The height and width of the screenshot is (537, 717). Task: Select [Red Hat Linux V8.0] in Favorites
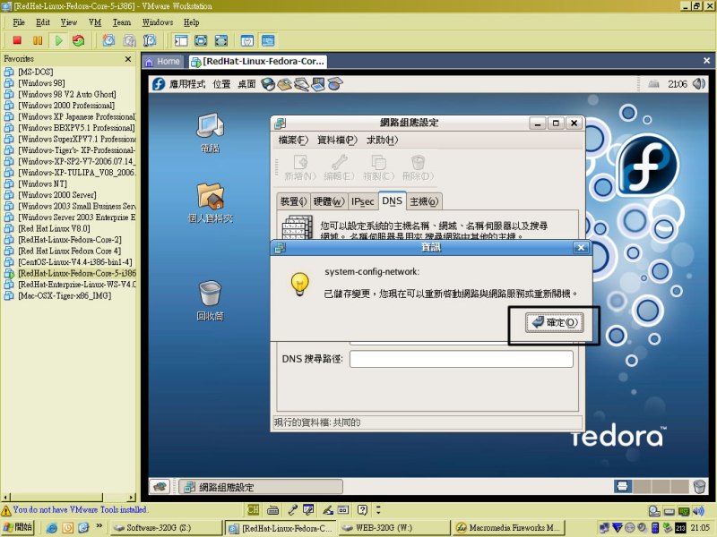tap(54, 228)
